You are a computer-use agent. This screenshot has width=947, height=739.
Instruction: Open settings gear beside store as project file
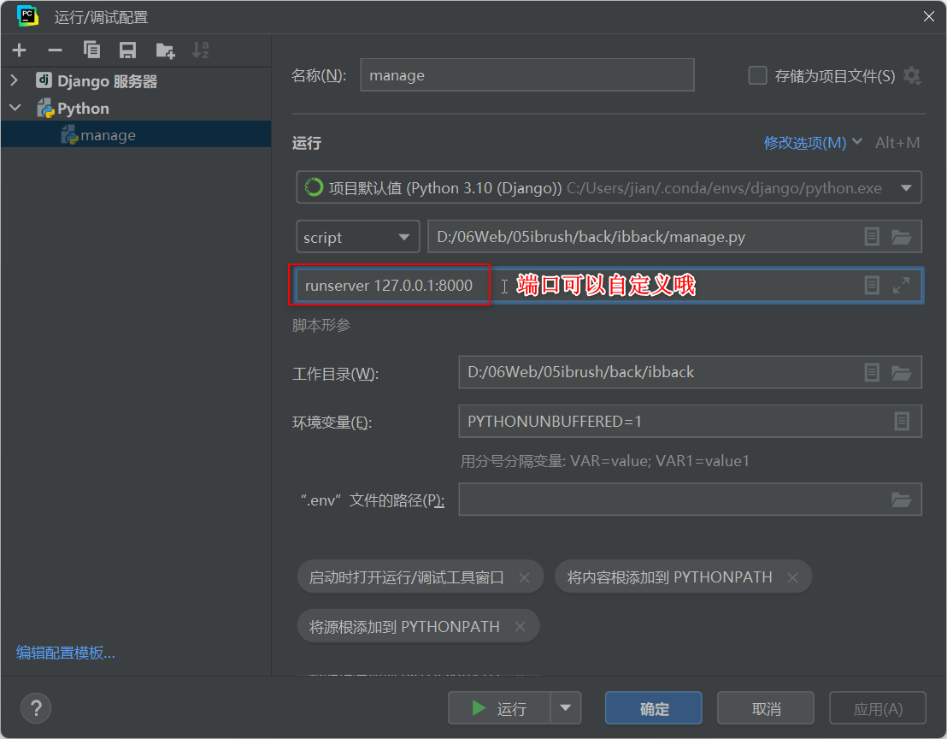(x=912, y=76)
